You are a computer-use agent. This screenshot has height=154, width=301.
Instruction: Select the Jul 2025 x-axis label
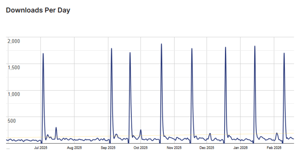41,148
